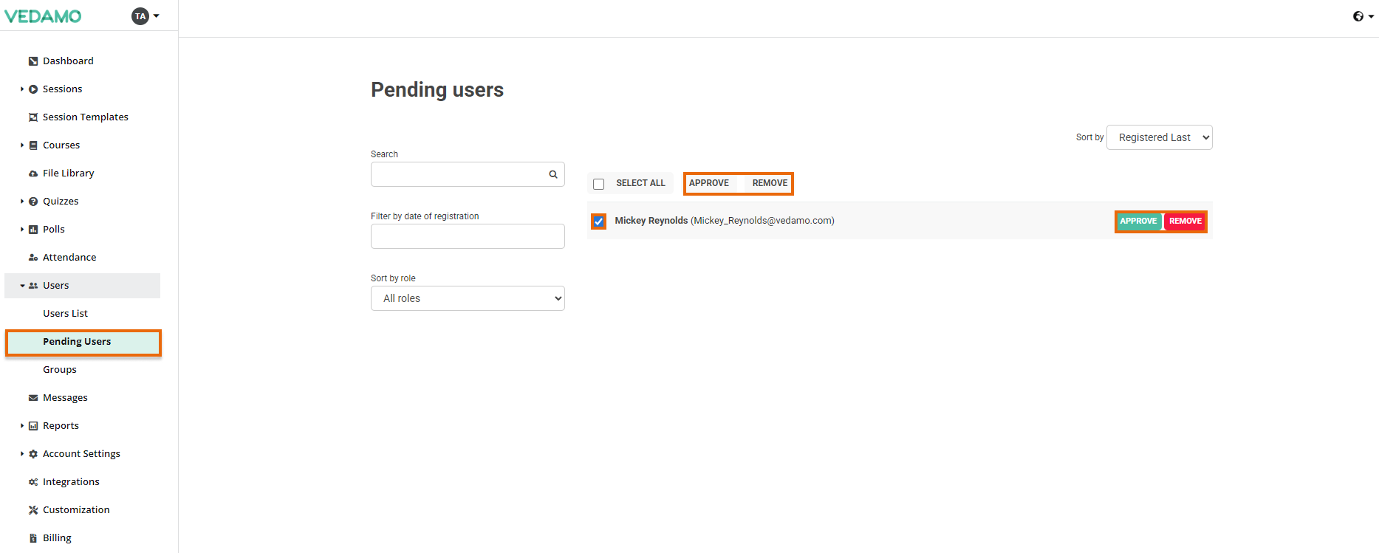Click the Attendance icon
This screenshot has width=1379, height=553.
pos(33,258)
